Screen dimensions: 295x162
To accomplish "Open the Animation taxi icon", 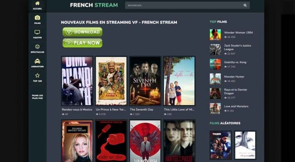I will click(37, 61).
